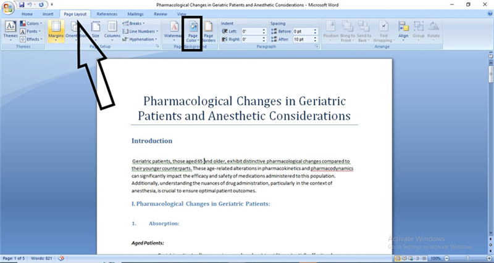Open the Page Color picker

[x=193, y=31]
